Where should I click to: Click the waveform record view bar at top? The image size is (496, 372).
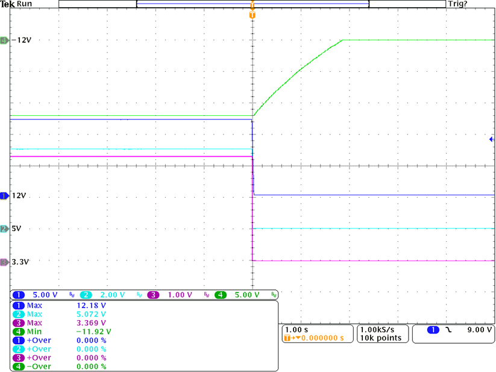tap(253, 4)
